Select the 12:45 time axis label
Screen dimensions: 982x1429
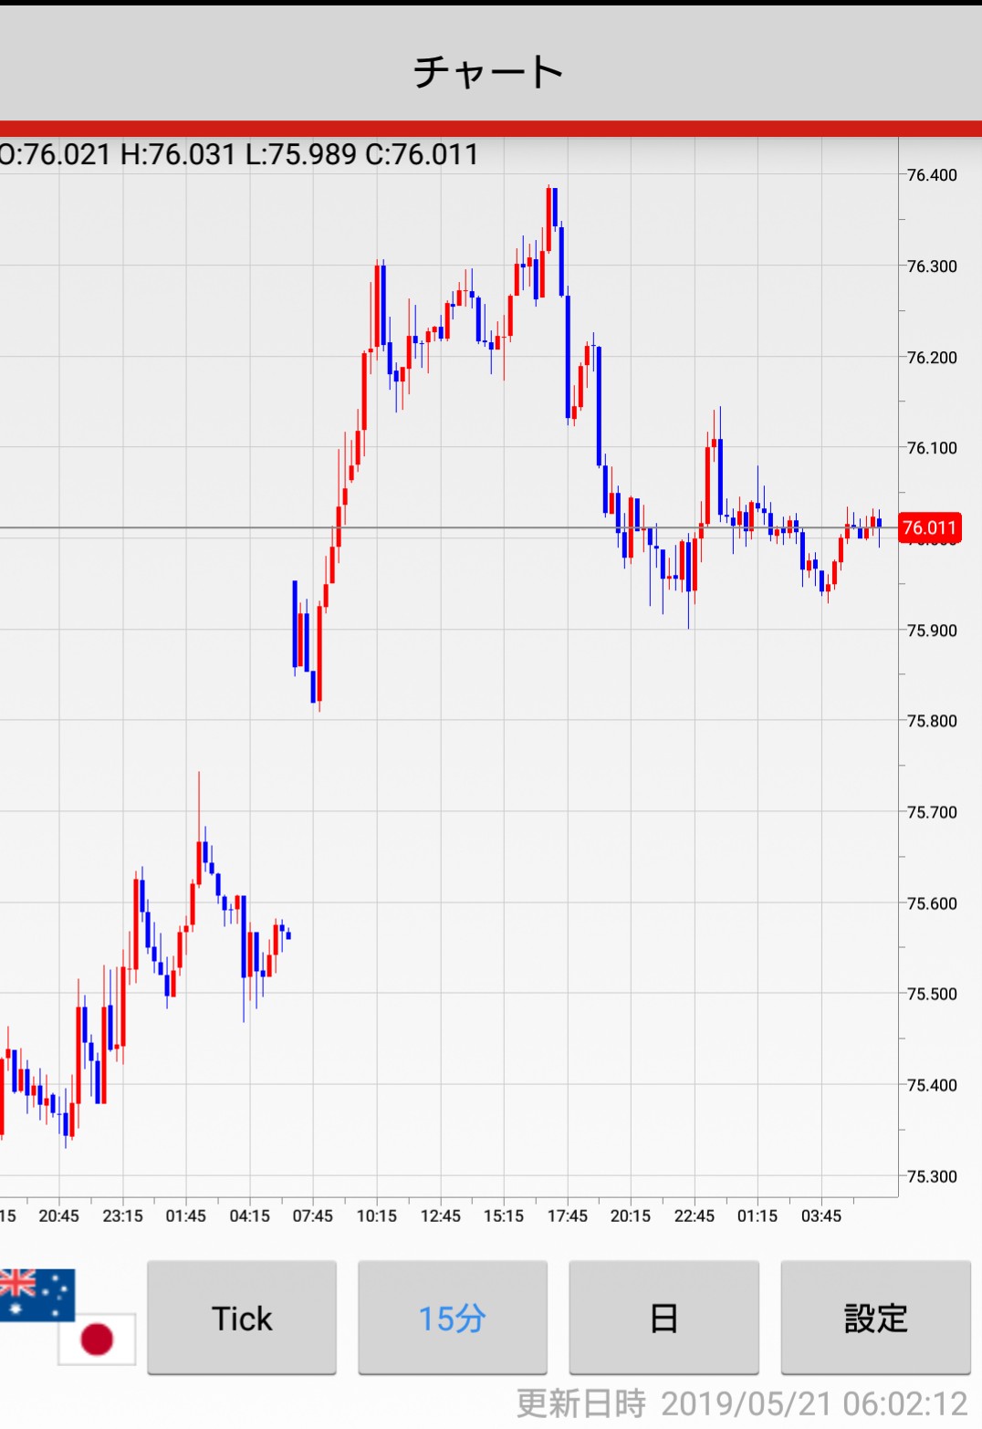coord(440,1215)
